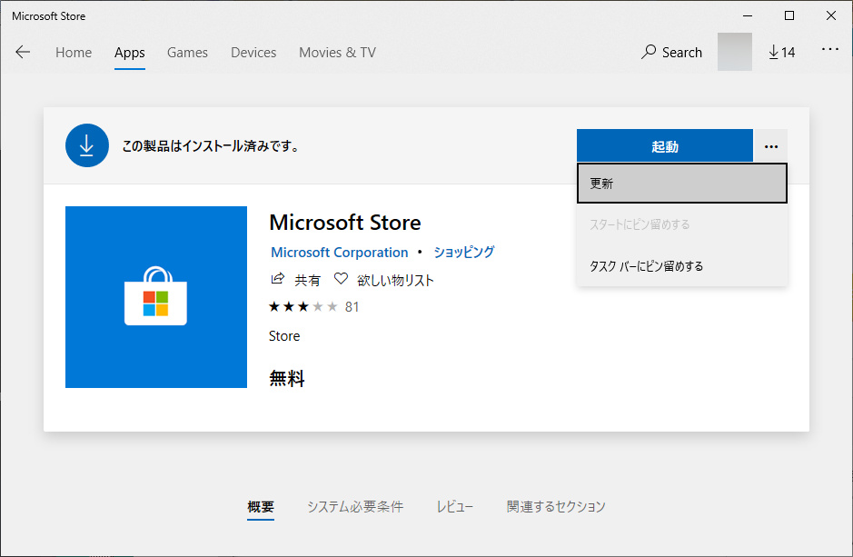Click the 共有 share label
This screenshot has width=853, height=557.
pyautogui.click(x=307, y=280)
